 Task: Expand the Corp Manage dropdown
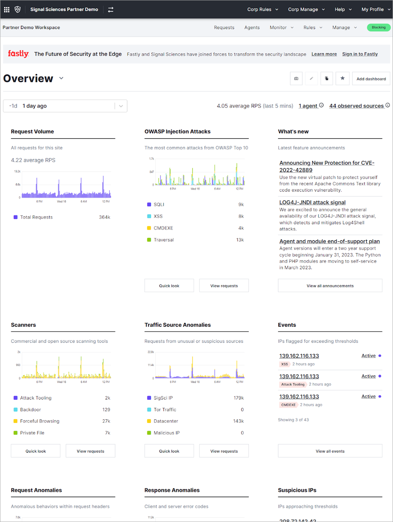(x=307, y=9)
